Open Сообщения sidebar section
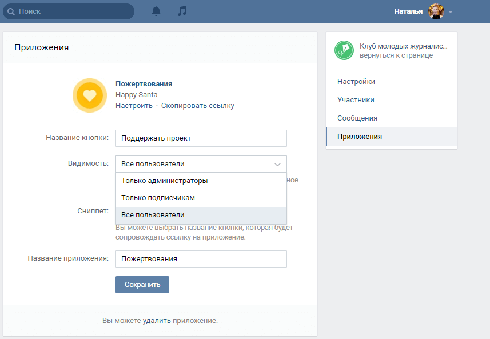Screen dimensions: 490x339 [x=357, y=118]
